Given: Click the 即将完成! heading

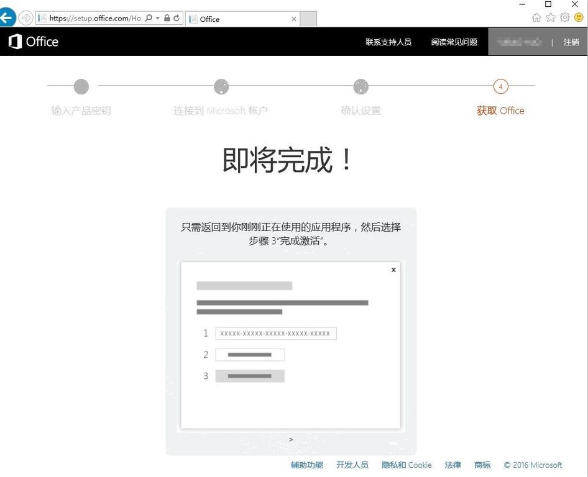Looking at the screenshot, I should (x=288, y=160).
